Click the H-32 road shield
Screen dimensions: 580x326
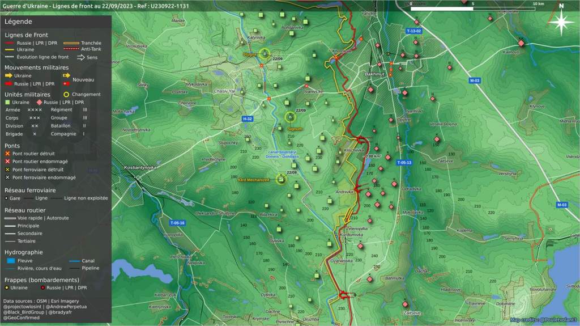coord(247,119)
